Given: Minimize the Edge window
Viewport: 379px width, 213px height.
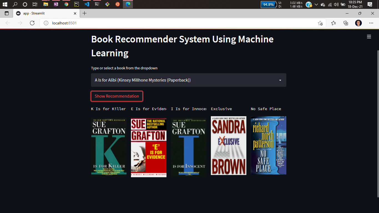Looking at the screenshot, I should pos(347,13).
